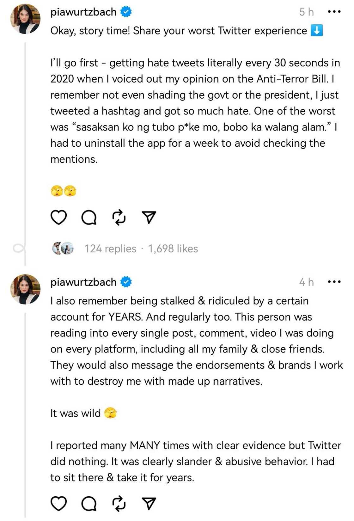
Task: Tap the replier avatars beside 124 replies
Action: pyautogui.click(x=63, y=248)
